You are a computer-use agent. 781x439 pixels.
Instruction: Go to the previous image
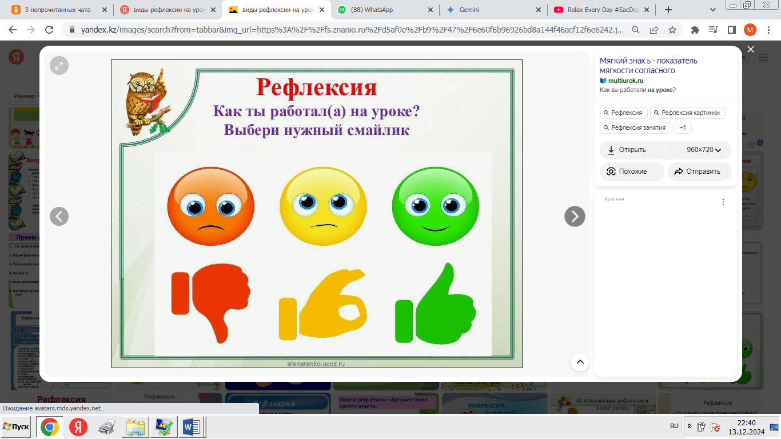point(59,216)
